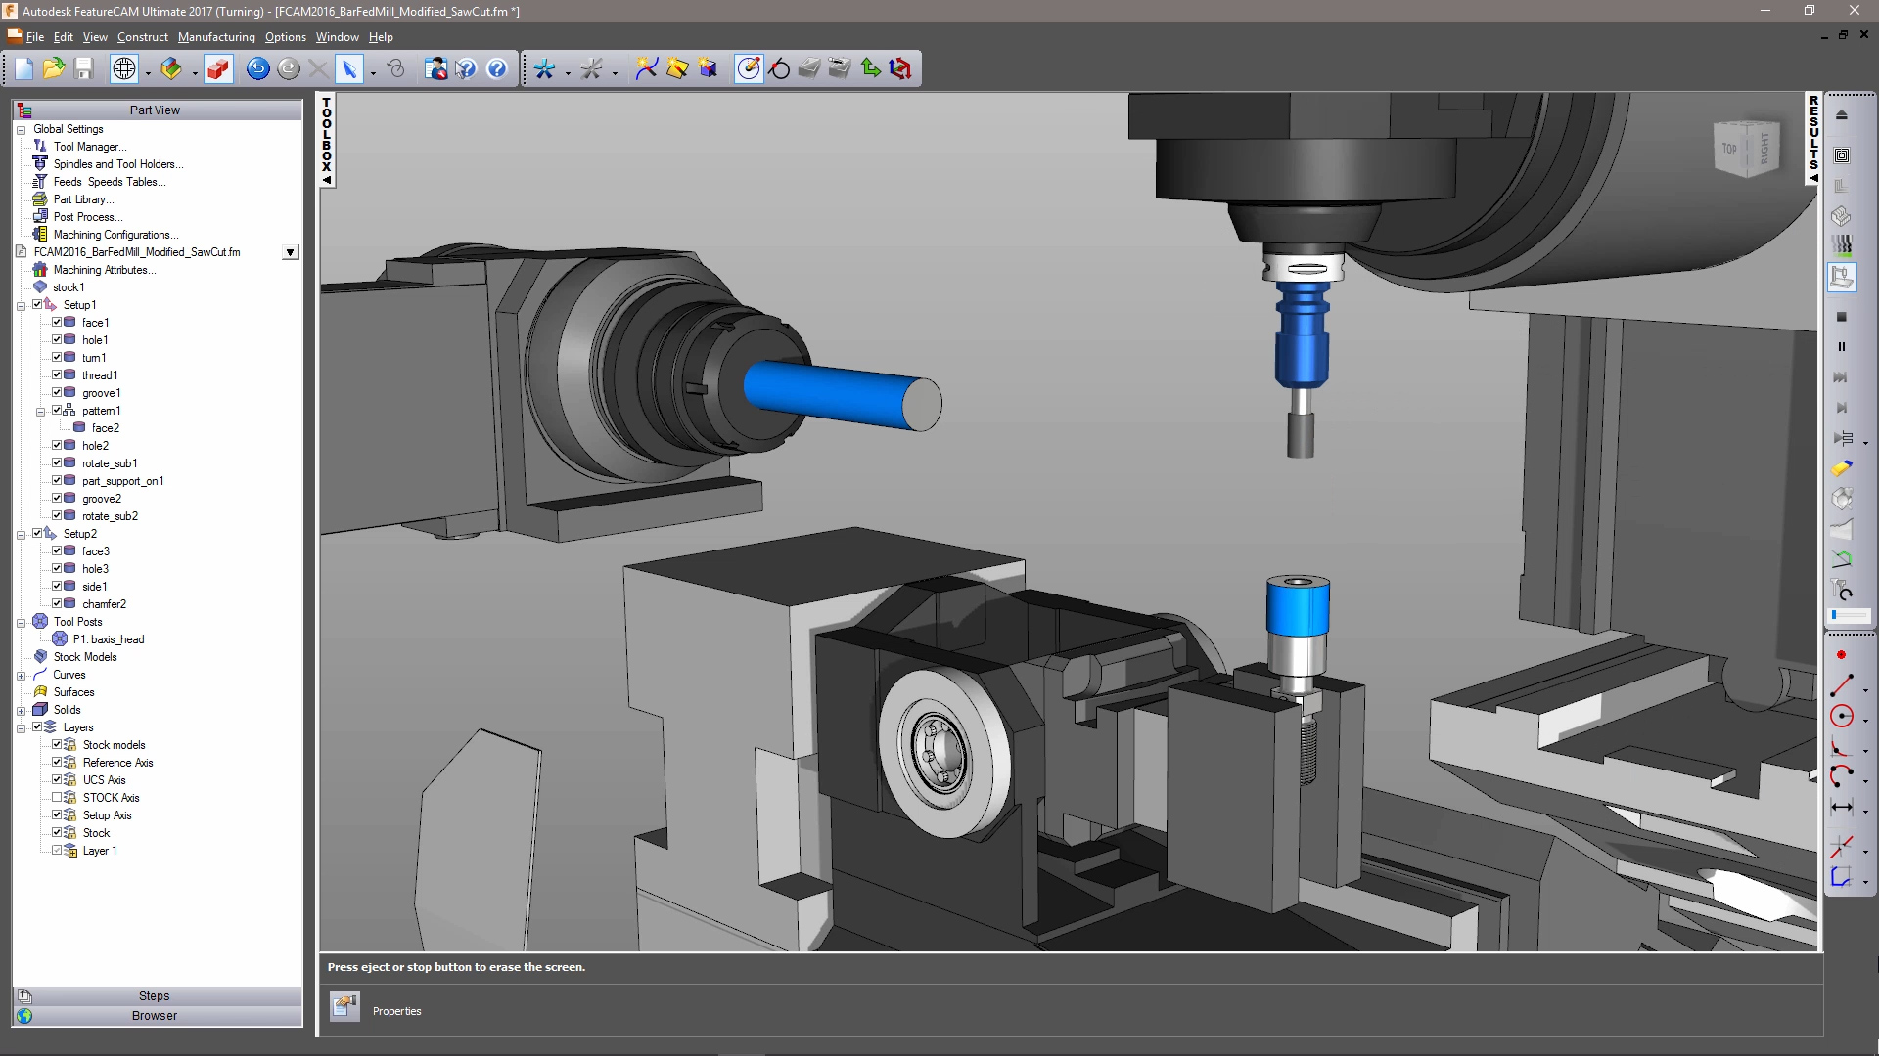
Task: Enable the STOCK Axis layer checkbox
Action: tap(57, 798)
